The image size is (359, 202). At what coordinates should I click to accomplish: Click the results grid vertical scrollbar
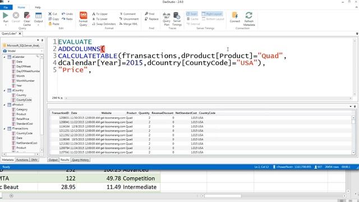click(x=353, y=135)
